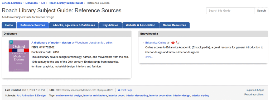Click the Dictionary box heading
The width and height of the screenshot is (270, 109).
coord(10,34)
